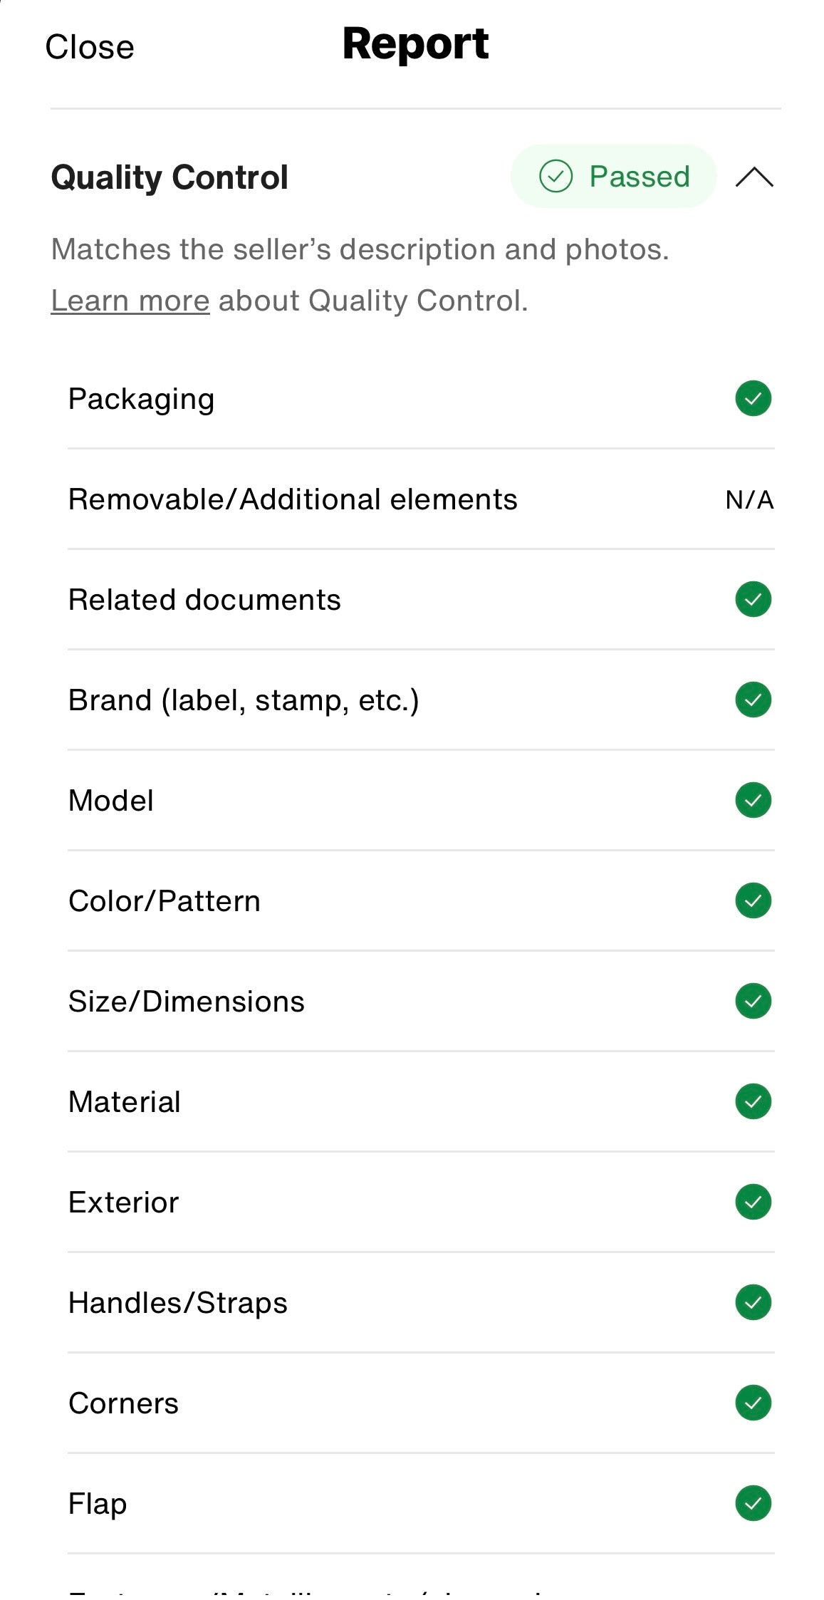Open the Learn more link
Image resolution: width=824 pixels, height=1600 pixels.
coord(130,301)
